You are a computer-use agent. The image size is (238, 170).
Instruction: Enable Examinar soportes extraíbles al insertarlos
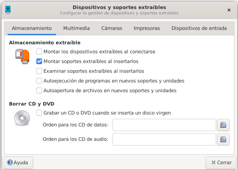40,71
